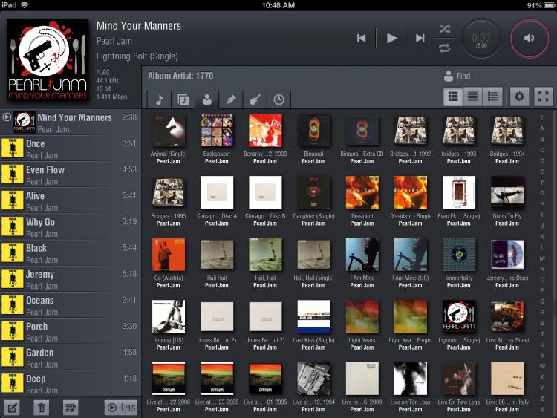Select the track Oceans
This screenshot has height=418, width=557.
click(71, 305)
